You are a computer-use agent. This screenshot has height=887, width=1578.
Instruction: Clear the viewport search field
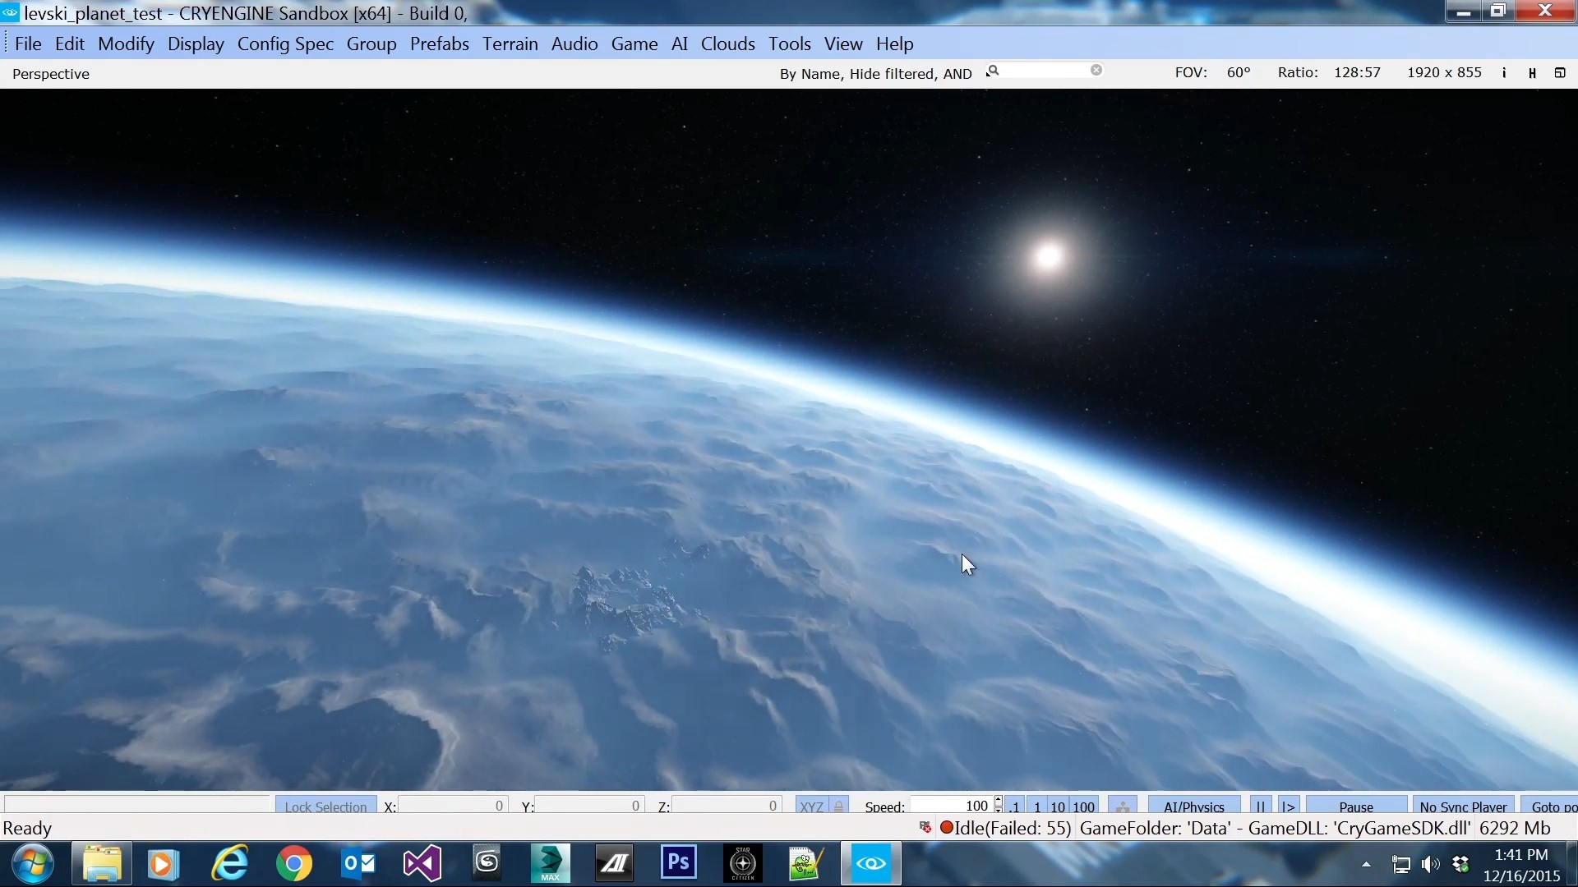point(1096,71)
